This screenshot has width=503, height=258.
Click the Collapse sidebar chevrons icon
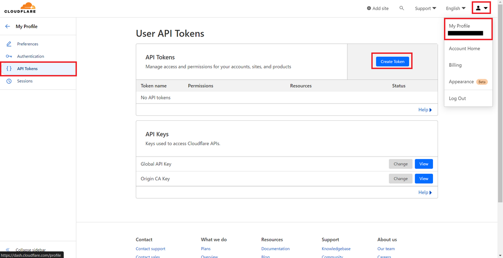pyautogui.click(x=8, y=250)
